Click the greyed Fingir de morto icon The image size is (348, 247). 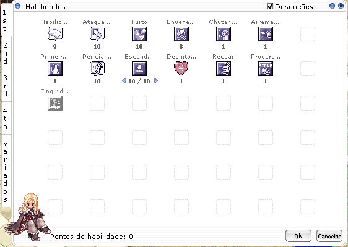coord(55,103)
